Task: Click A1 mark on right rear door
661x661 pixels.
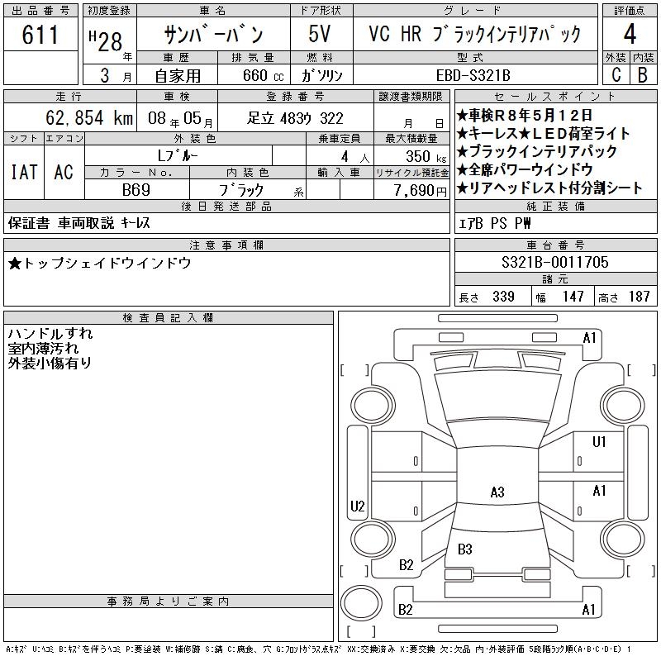Action: pos(599,491)
